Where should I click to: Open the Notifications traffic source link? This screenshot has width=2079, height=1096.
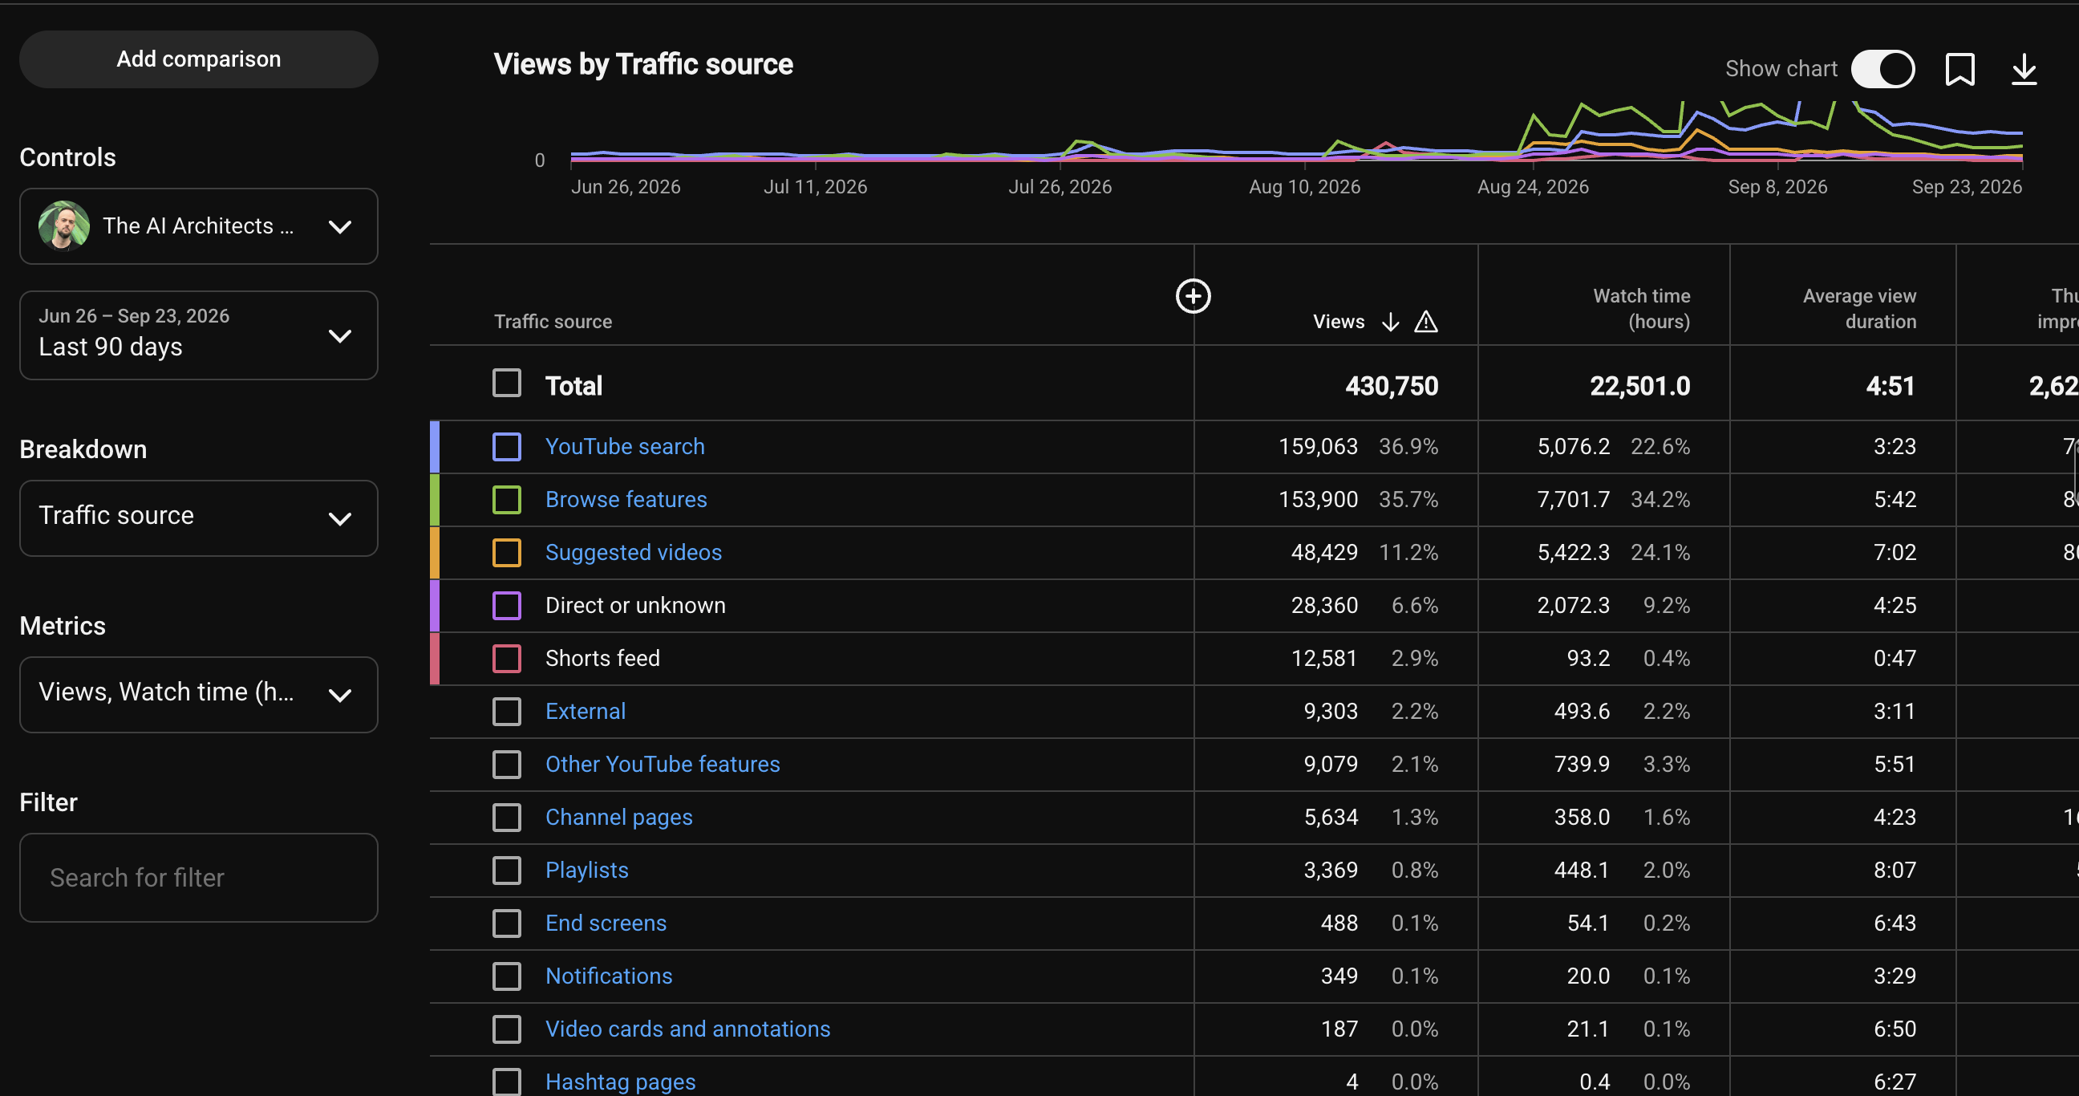(609, 976)
